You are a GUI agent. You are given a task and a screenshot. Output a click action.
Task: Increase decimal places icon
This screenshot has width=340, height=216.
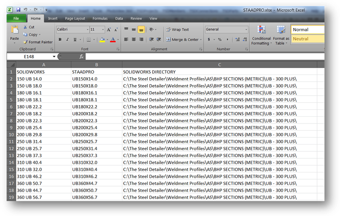pyautogui.click(x=238, y=40)
